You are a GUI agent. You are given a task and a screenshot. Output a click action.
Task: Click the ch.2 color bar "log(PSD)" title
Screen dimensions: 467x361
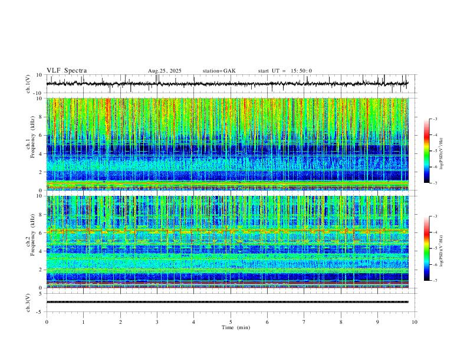coord(441,251)
